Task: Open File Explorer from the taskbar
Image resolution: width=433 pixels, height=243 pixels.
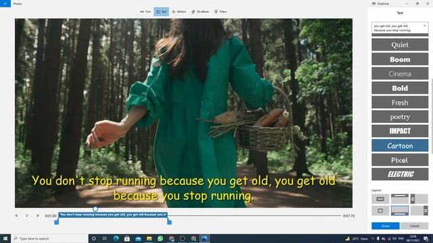Action: (149, 238)
